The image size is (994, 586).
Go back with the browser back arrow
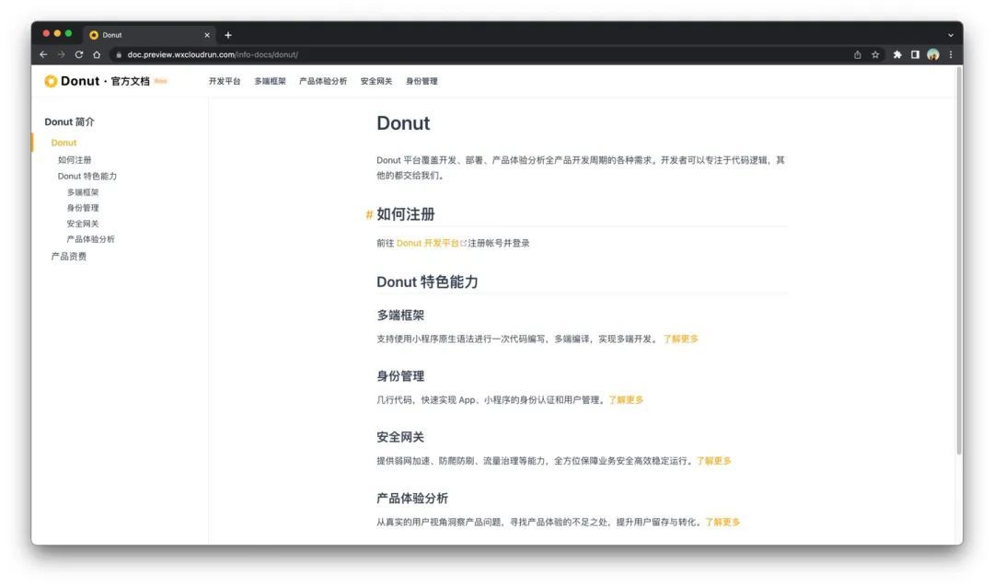click(43, 54)
